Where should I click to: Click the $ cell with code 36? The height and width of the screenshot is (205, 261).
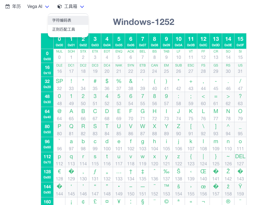pyautogui.click(x=107, y=84)
